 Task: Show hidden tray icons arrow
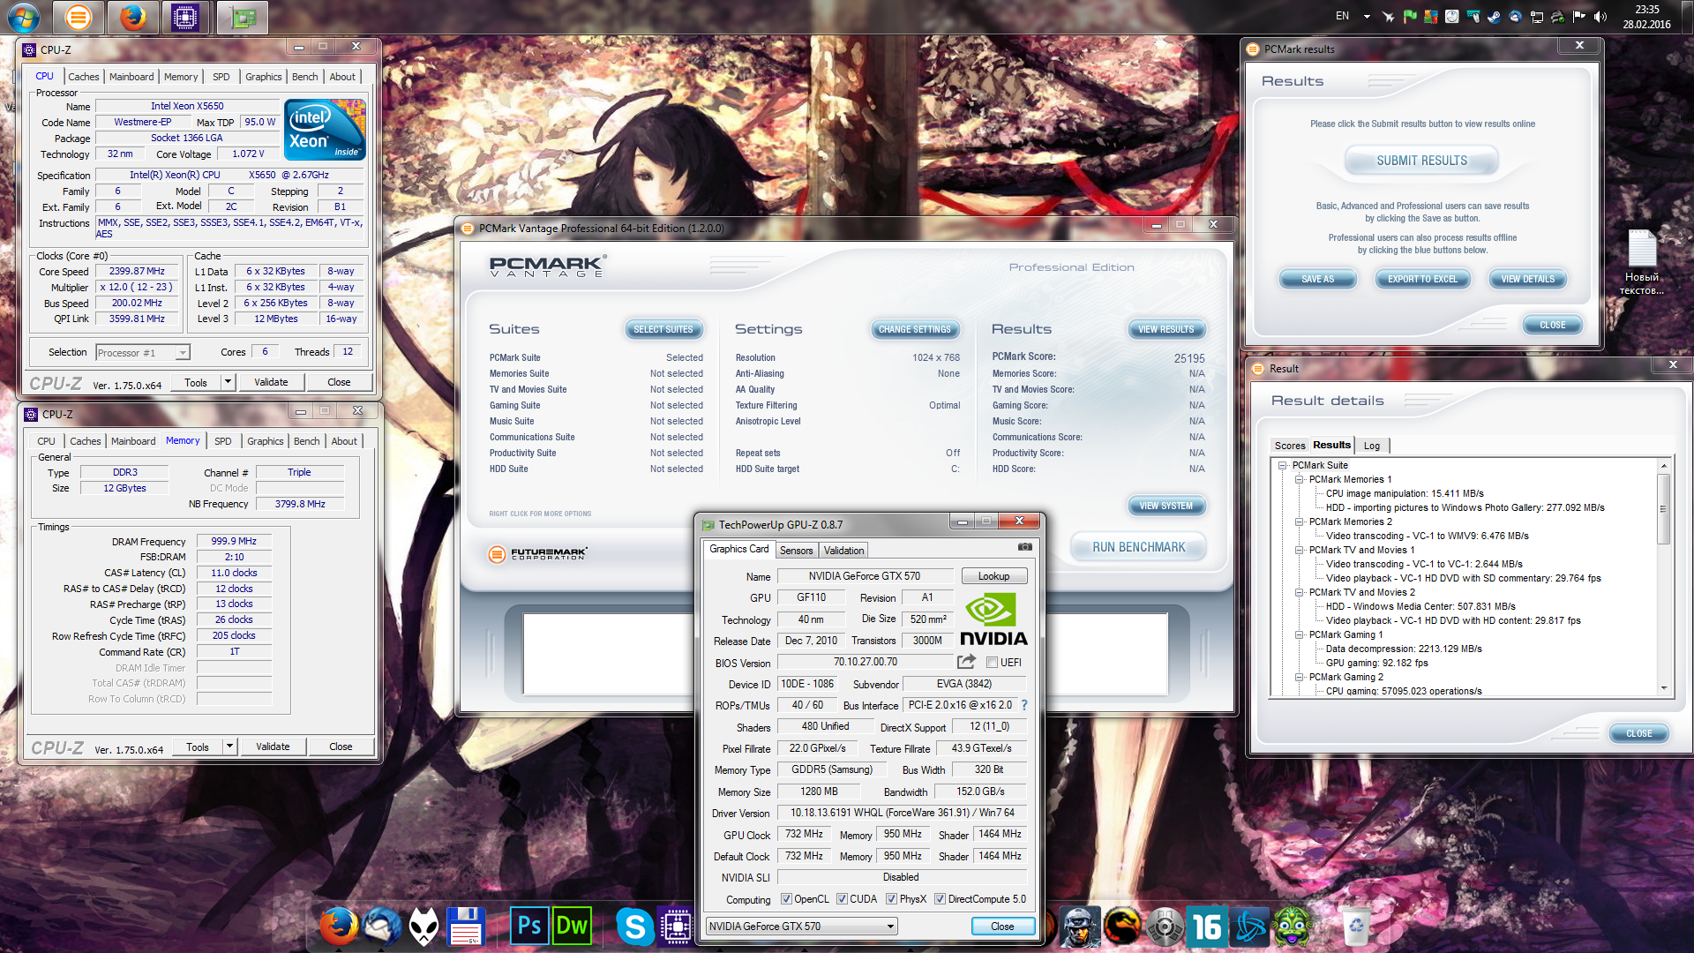[1367, 17]
